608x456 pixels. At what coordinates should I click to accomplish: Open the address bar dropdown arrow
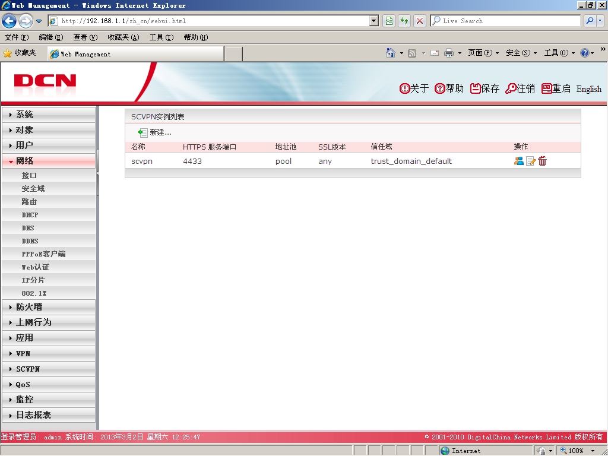374,21
